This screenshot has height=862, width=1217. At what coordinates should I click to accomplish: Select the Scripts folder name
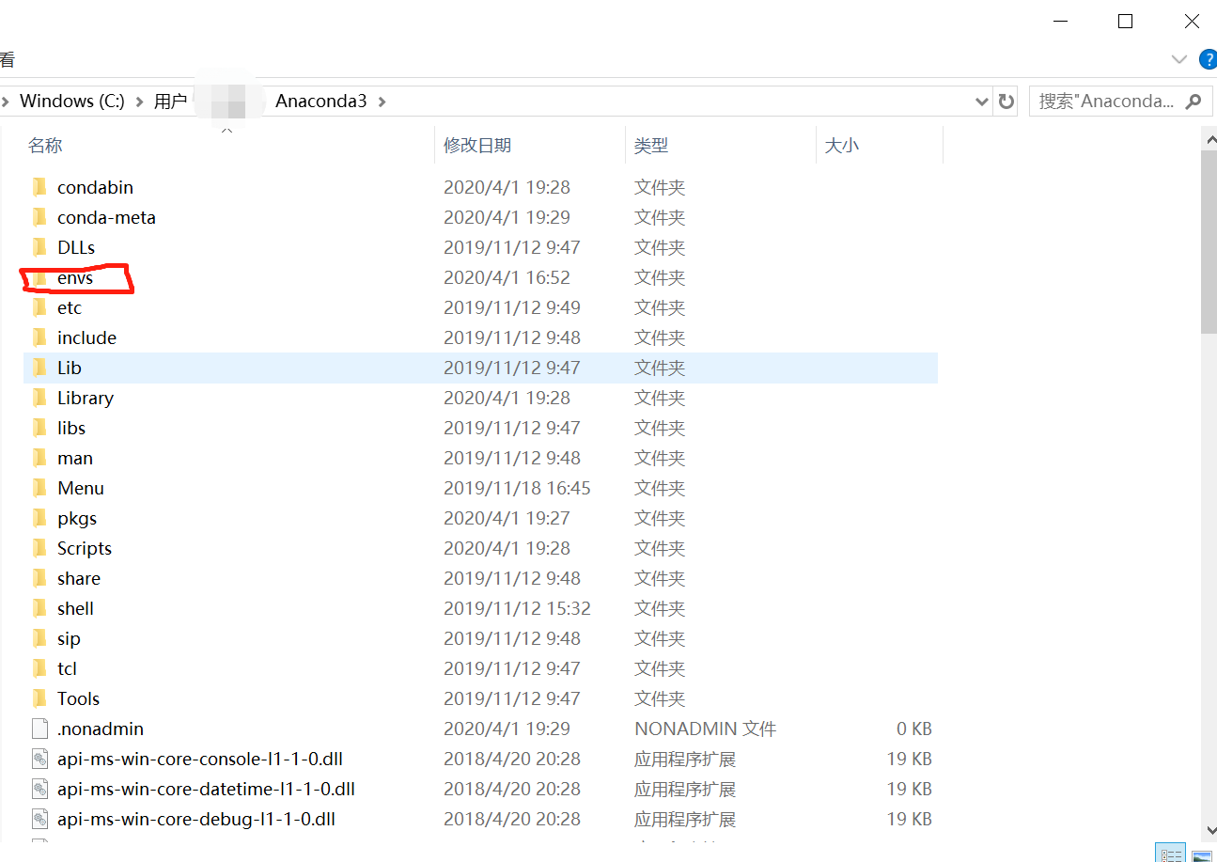tap(85, 548)
